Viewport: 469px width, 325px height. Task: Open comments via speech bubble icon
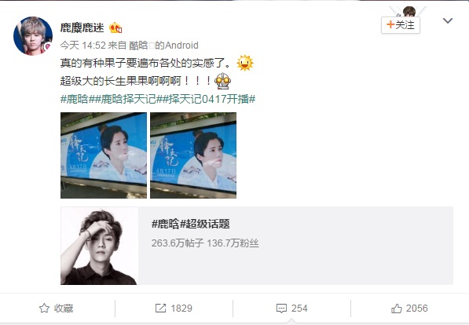tap(281, 309)
